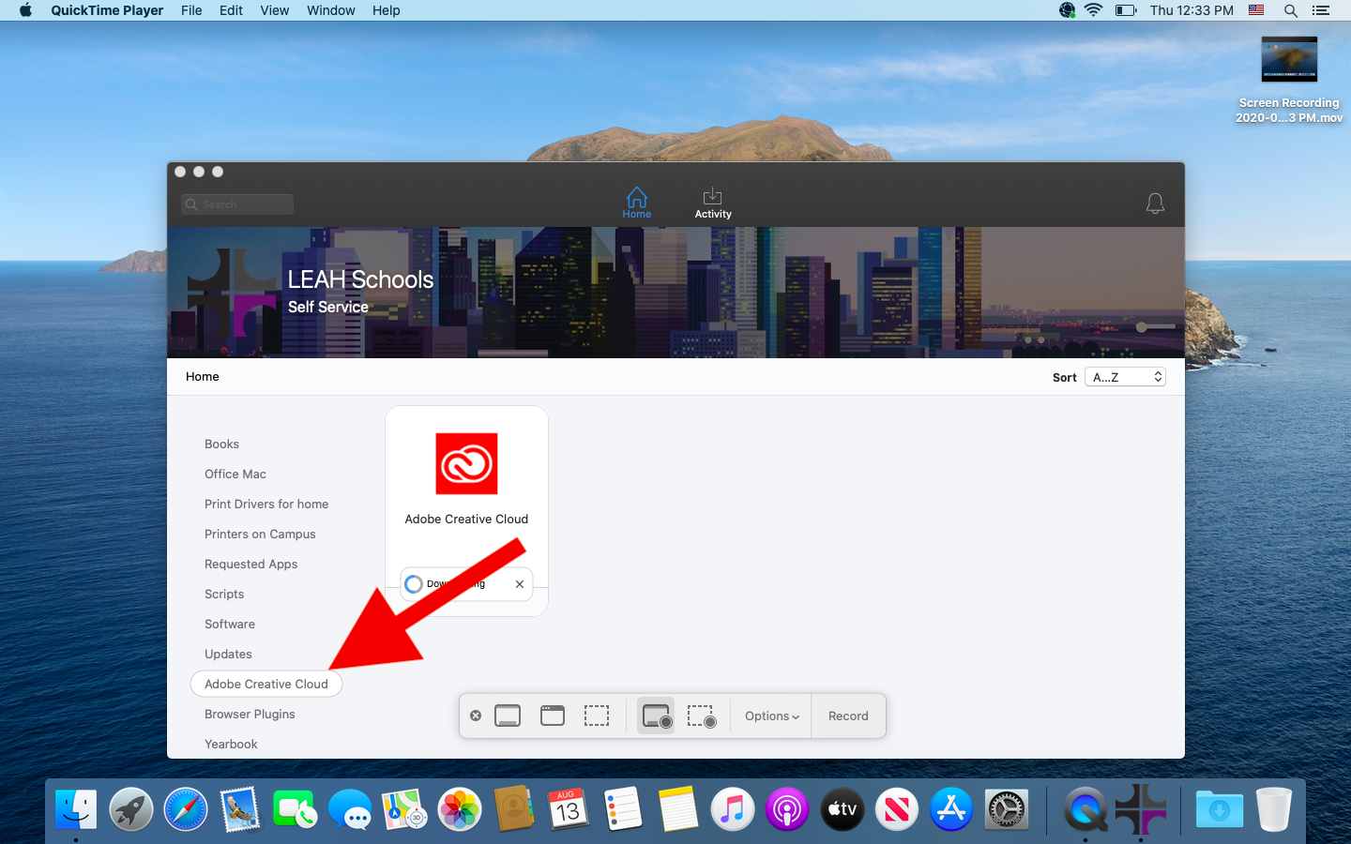Choose Capture Entire Screen mode
Viewport: 1351px width, 844px height.
508,716
